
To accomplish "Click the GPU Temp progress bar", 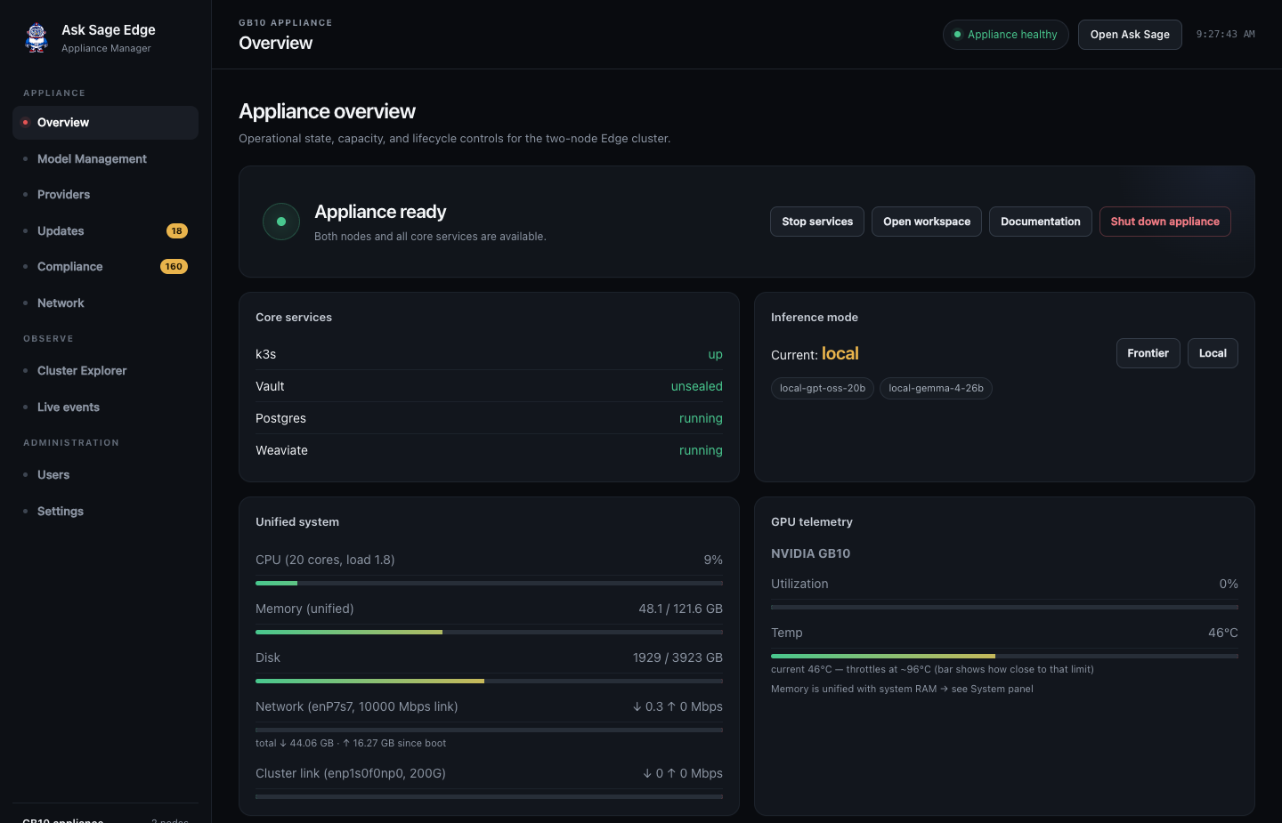I will tap(1004, 657).
